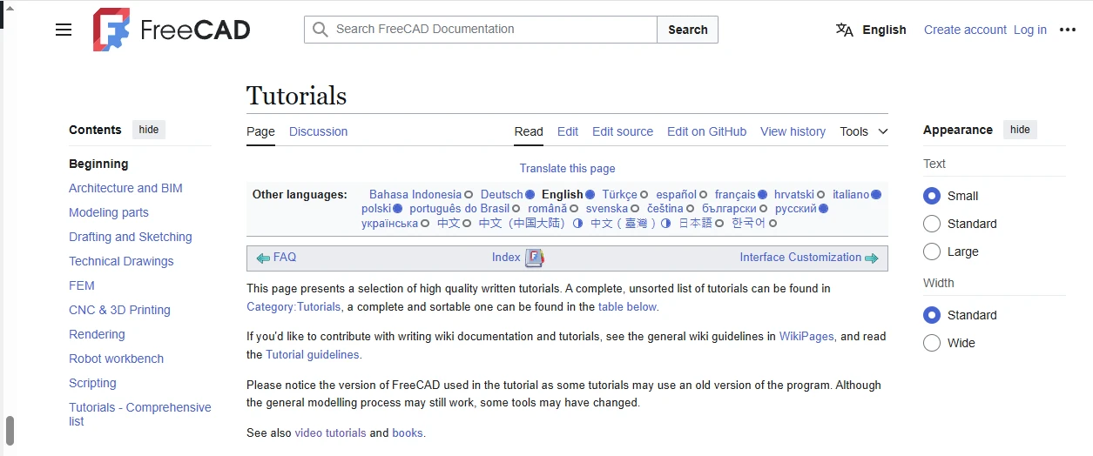
Task: Open the Edit tab
Action: coord(568,131)
